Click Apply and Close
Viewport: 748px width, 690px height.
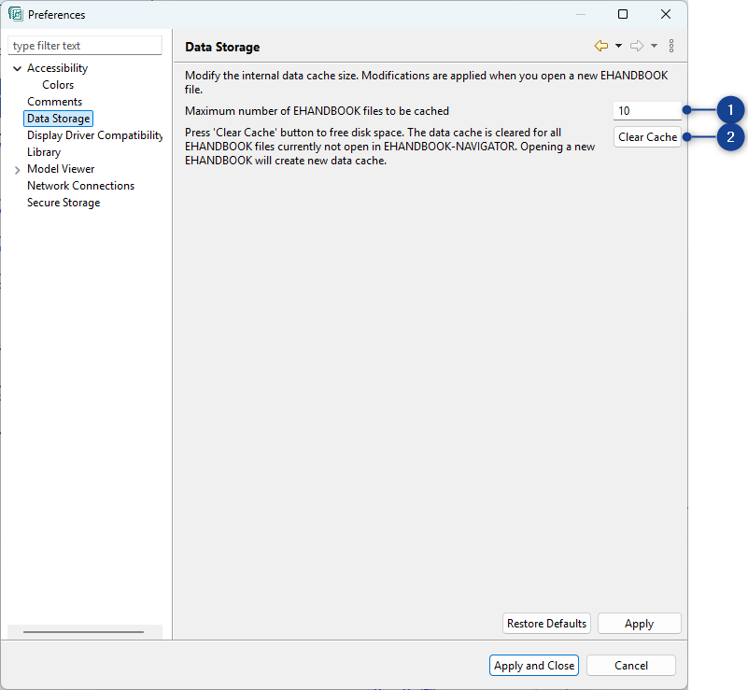[534, 666]
